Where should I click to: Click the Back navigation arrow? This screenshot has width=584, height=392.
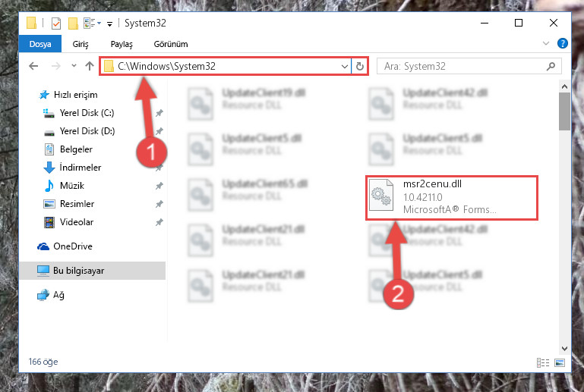pyautogui.click(x=33, y=66)
